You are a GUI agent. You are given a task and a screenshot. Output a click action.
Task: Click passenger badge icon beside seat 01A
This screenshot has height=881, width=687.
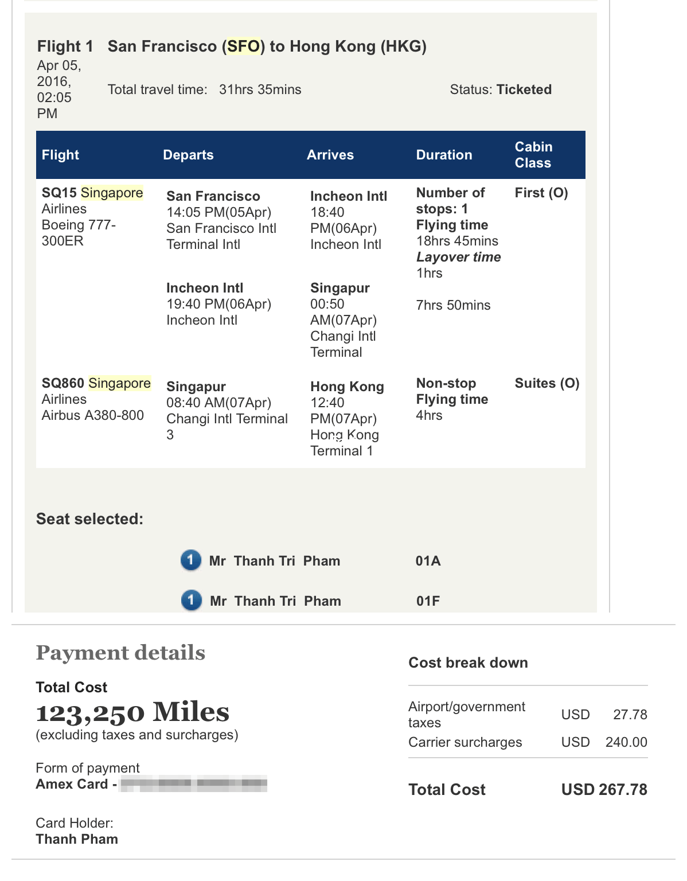tap(191, 560)
